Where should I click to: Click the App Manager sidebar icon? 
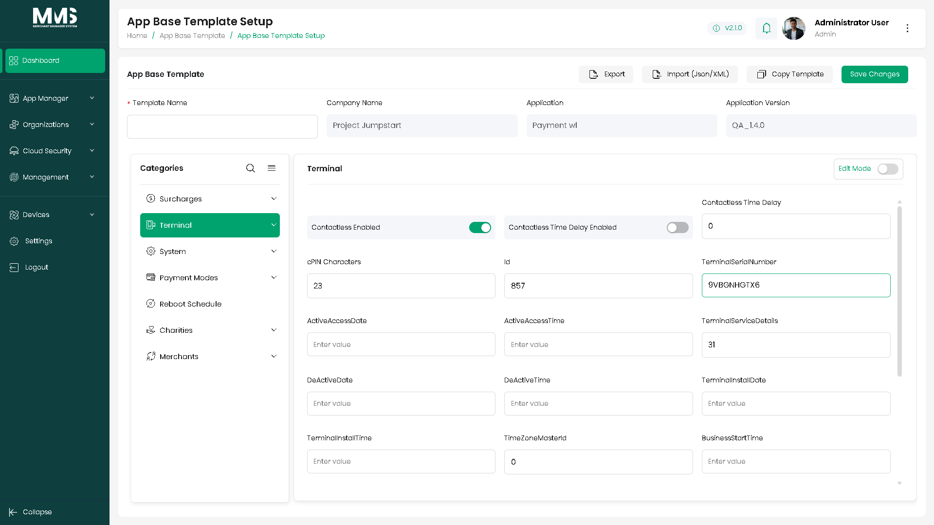coord(14,98)
